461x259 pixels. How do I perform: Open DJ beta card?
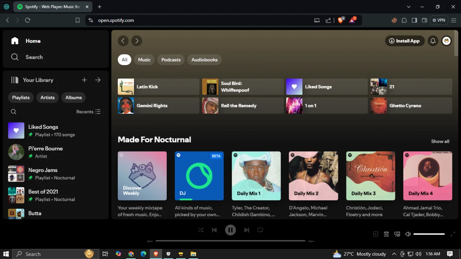click(199, 176)
